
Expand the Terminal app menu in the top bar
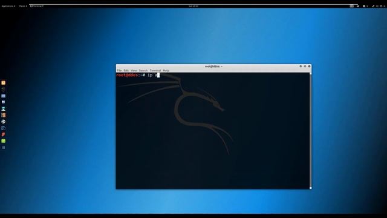[37, 6]
